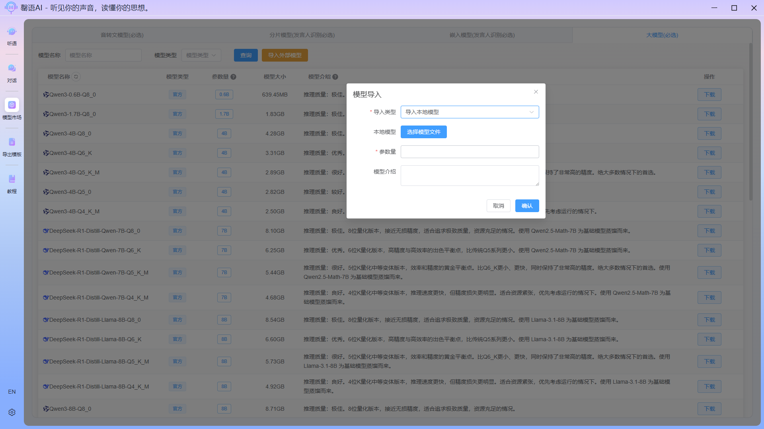Cancel the import with 取消 button

[x=498, y=206]
